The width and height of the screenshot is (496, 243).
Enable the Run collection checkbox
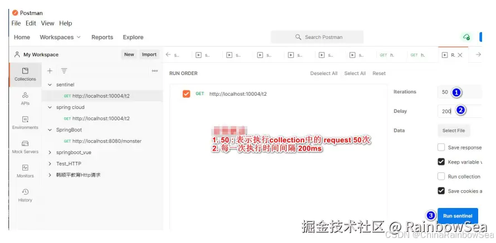tap(441, 176)
